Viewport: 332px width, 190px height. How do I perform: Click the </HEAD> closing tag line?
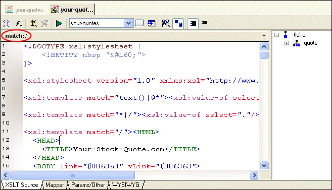(x=48, y=158)
